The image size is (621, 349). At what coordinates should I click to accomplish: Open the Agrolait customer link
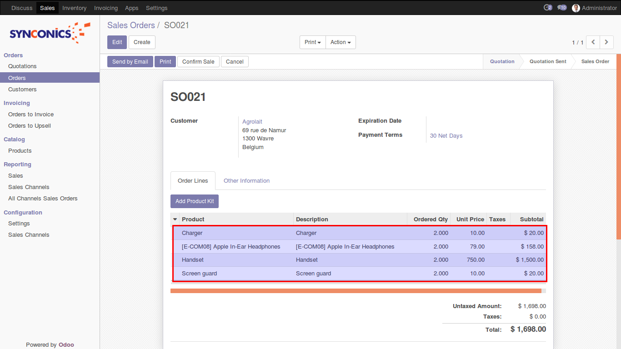[x=252, y=122]
